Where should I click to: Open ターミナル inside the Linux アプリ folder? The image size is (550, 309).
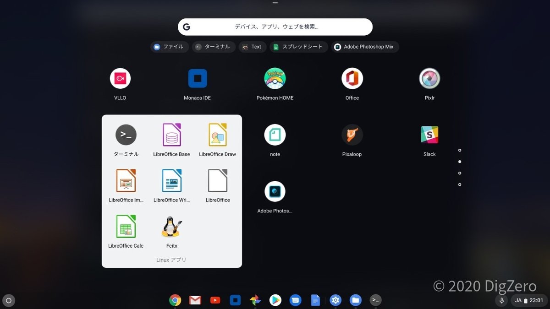[126, 135]
